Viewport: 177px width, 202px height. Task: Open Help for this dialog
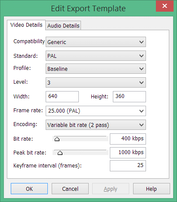[x=152, y=189]
